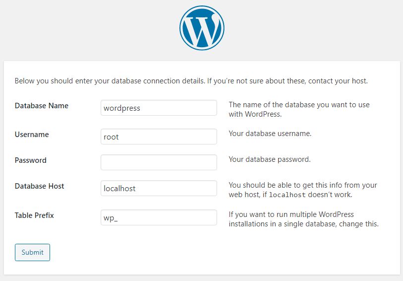Click into the Username field containing root
Image resolution: width=403 pixels, height=281 pixels.
(159, 137)
